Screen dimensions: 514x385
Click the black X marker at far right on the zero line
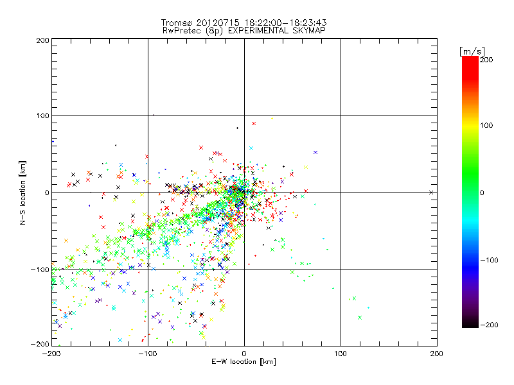click(x=431, y=193)
